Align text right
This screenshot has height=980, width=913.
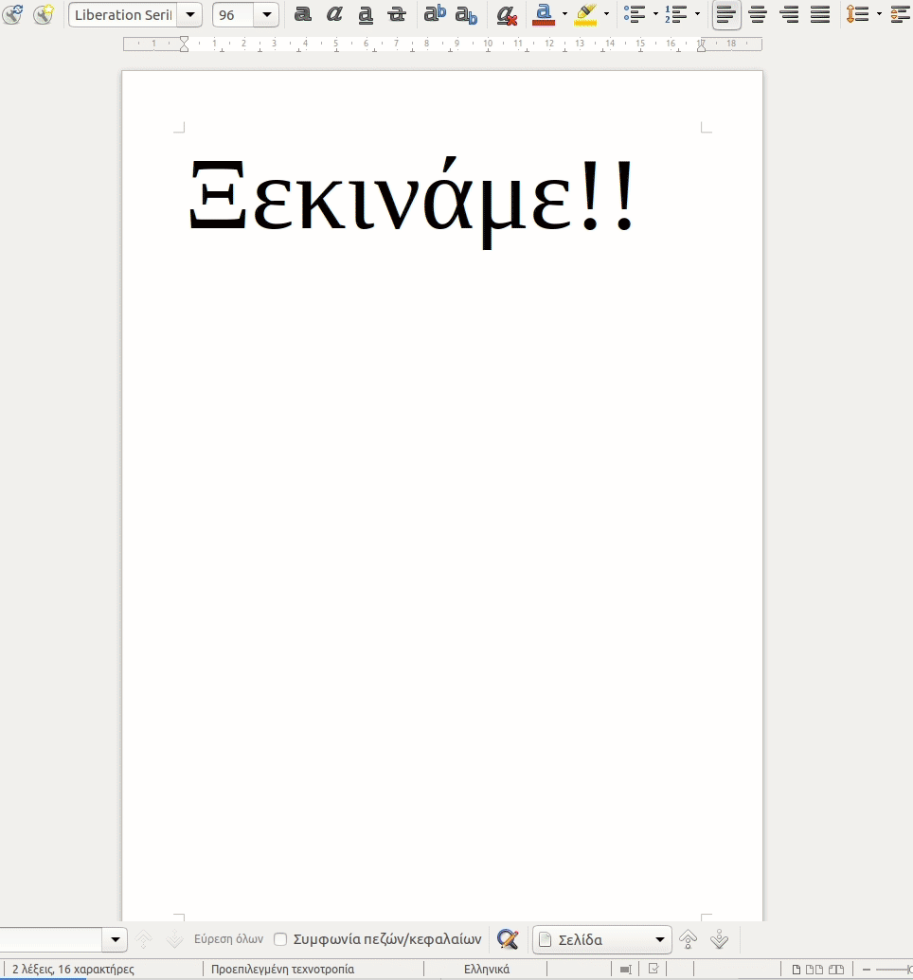pyautogui.click(x=790, y=14)
